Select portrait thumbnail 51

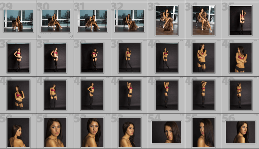click(55, 132)
